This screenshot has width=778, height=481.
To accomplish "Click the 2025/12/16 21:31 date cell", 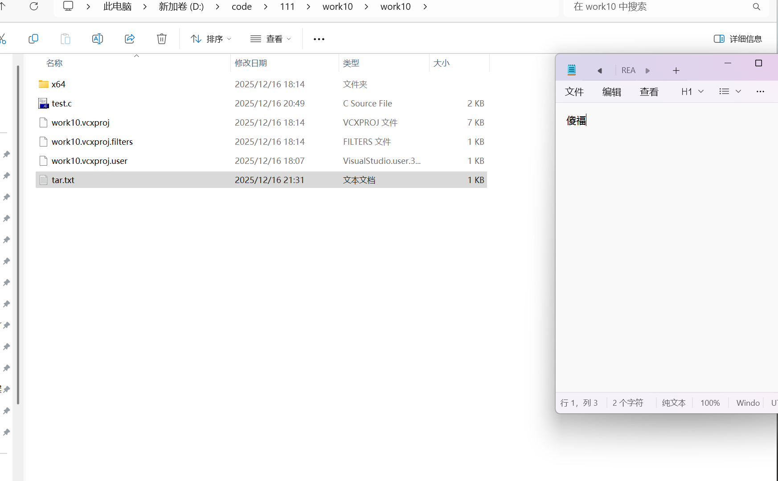I will pos(270,180).
